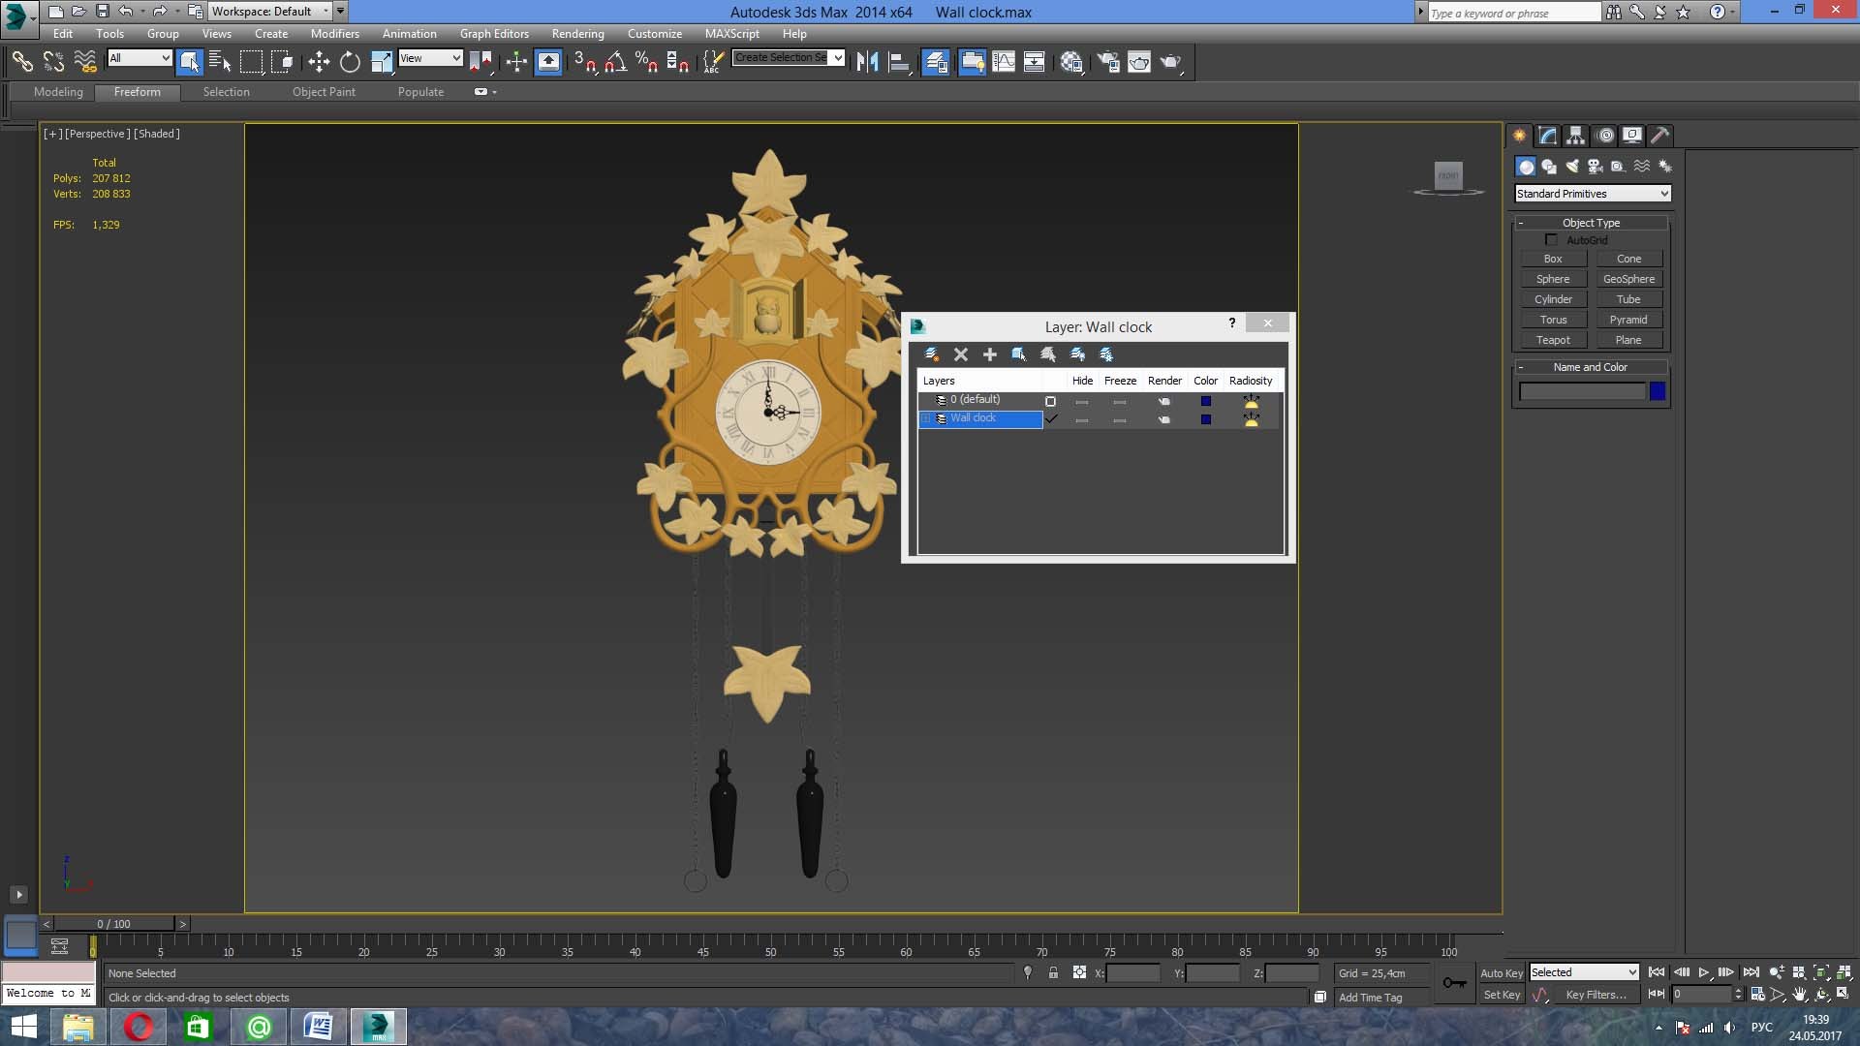Toggle the Selection Lock padlock
This screenshot has width=1860, height=1046.
(1053, 972)
